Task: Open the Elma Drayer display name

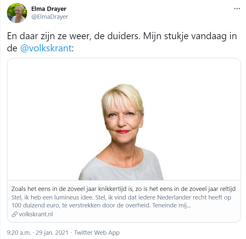Action: point(48,9)
